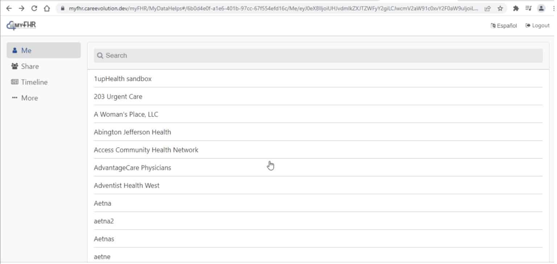Share this page using the share icon
The image size is (557, 264).
pyautogui.click(x=488, y=8)
